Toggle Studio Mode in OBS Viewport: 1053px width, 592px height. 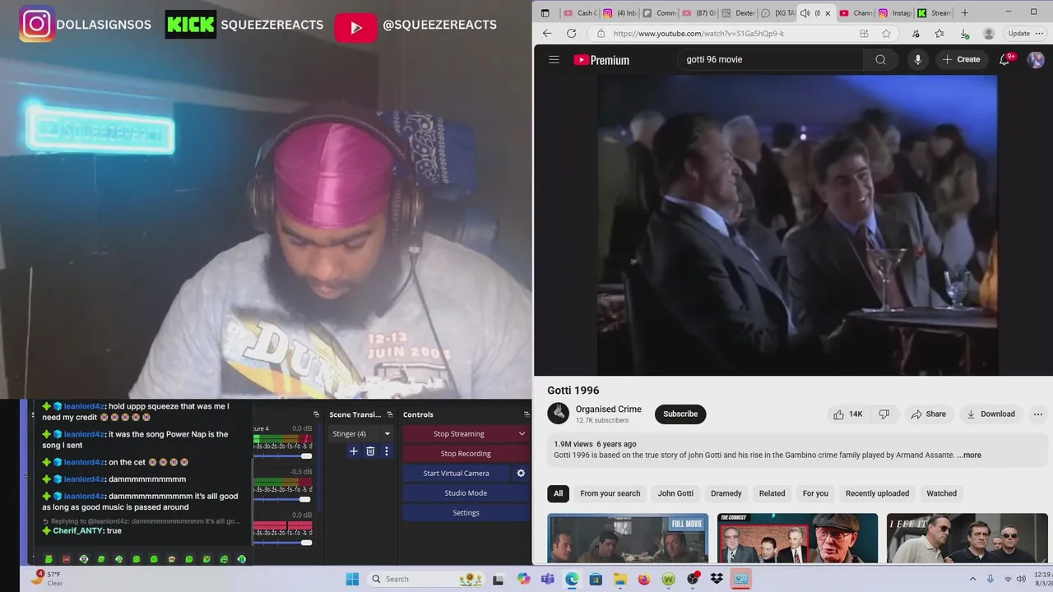pos(466,493)
